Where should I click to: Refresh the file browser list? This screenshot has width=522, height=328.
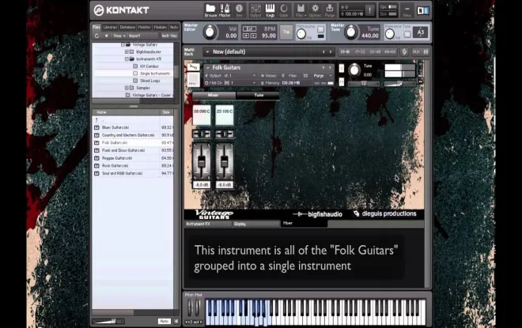tap(96, 36)
